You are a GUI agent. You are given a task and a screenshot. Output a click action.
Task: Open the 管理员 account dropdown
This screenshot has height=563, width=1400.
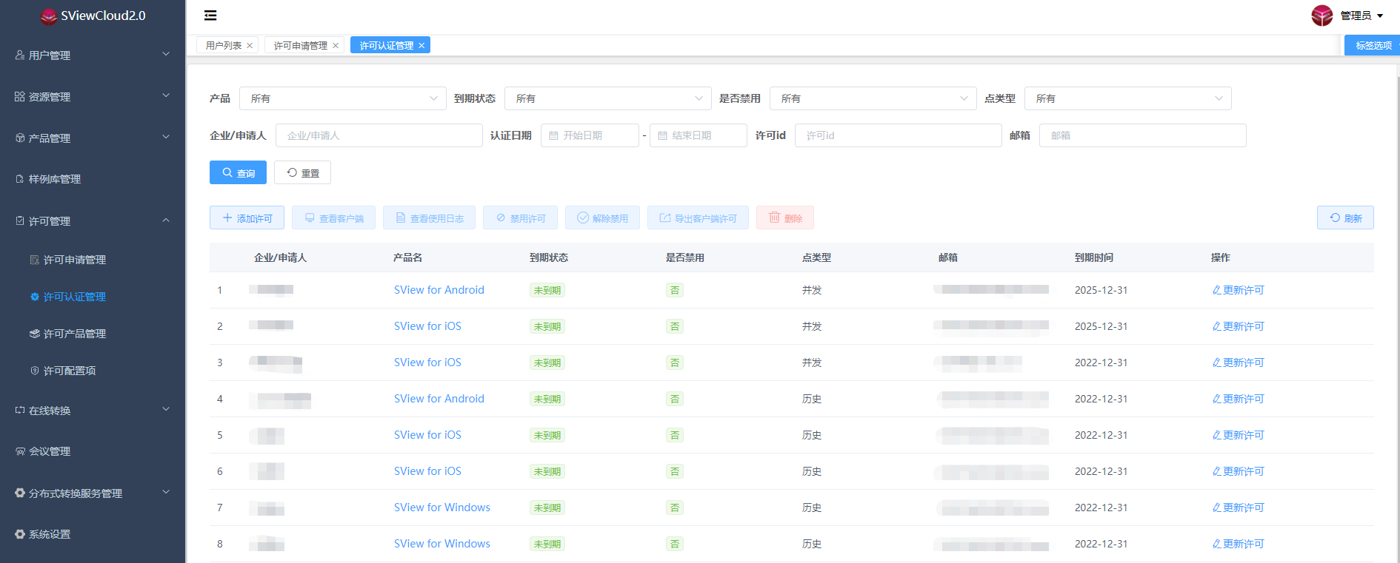(1361, 16)
